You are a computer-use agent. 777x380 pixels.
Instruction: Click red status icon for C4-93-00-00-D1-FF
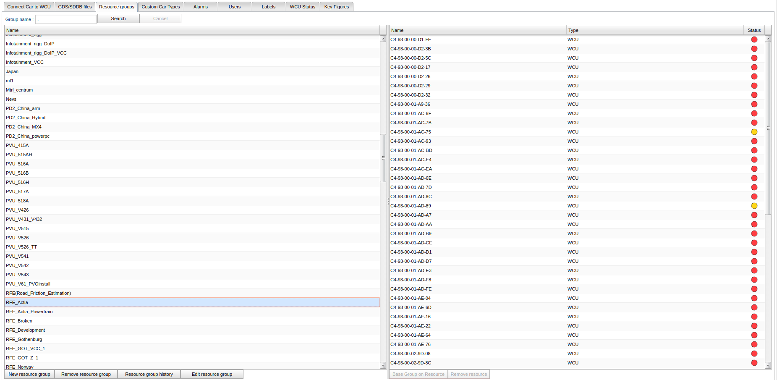(x=754, y=39)
